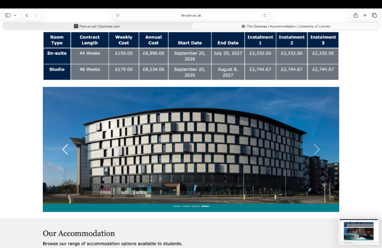Click the Studio 'September 20, 2026' start date
This screenshot has width=382, height=248.
(x=190, y=72)
